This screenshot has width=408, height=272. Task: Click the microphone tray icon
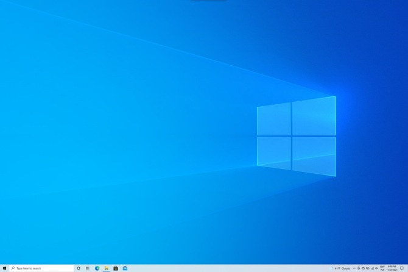(x=359, y=268)
